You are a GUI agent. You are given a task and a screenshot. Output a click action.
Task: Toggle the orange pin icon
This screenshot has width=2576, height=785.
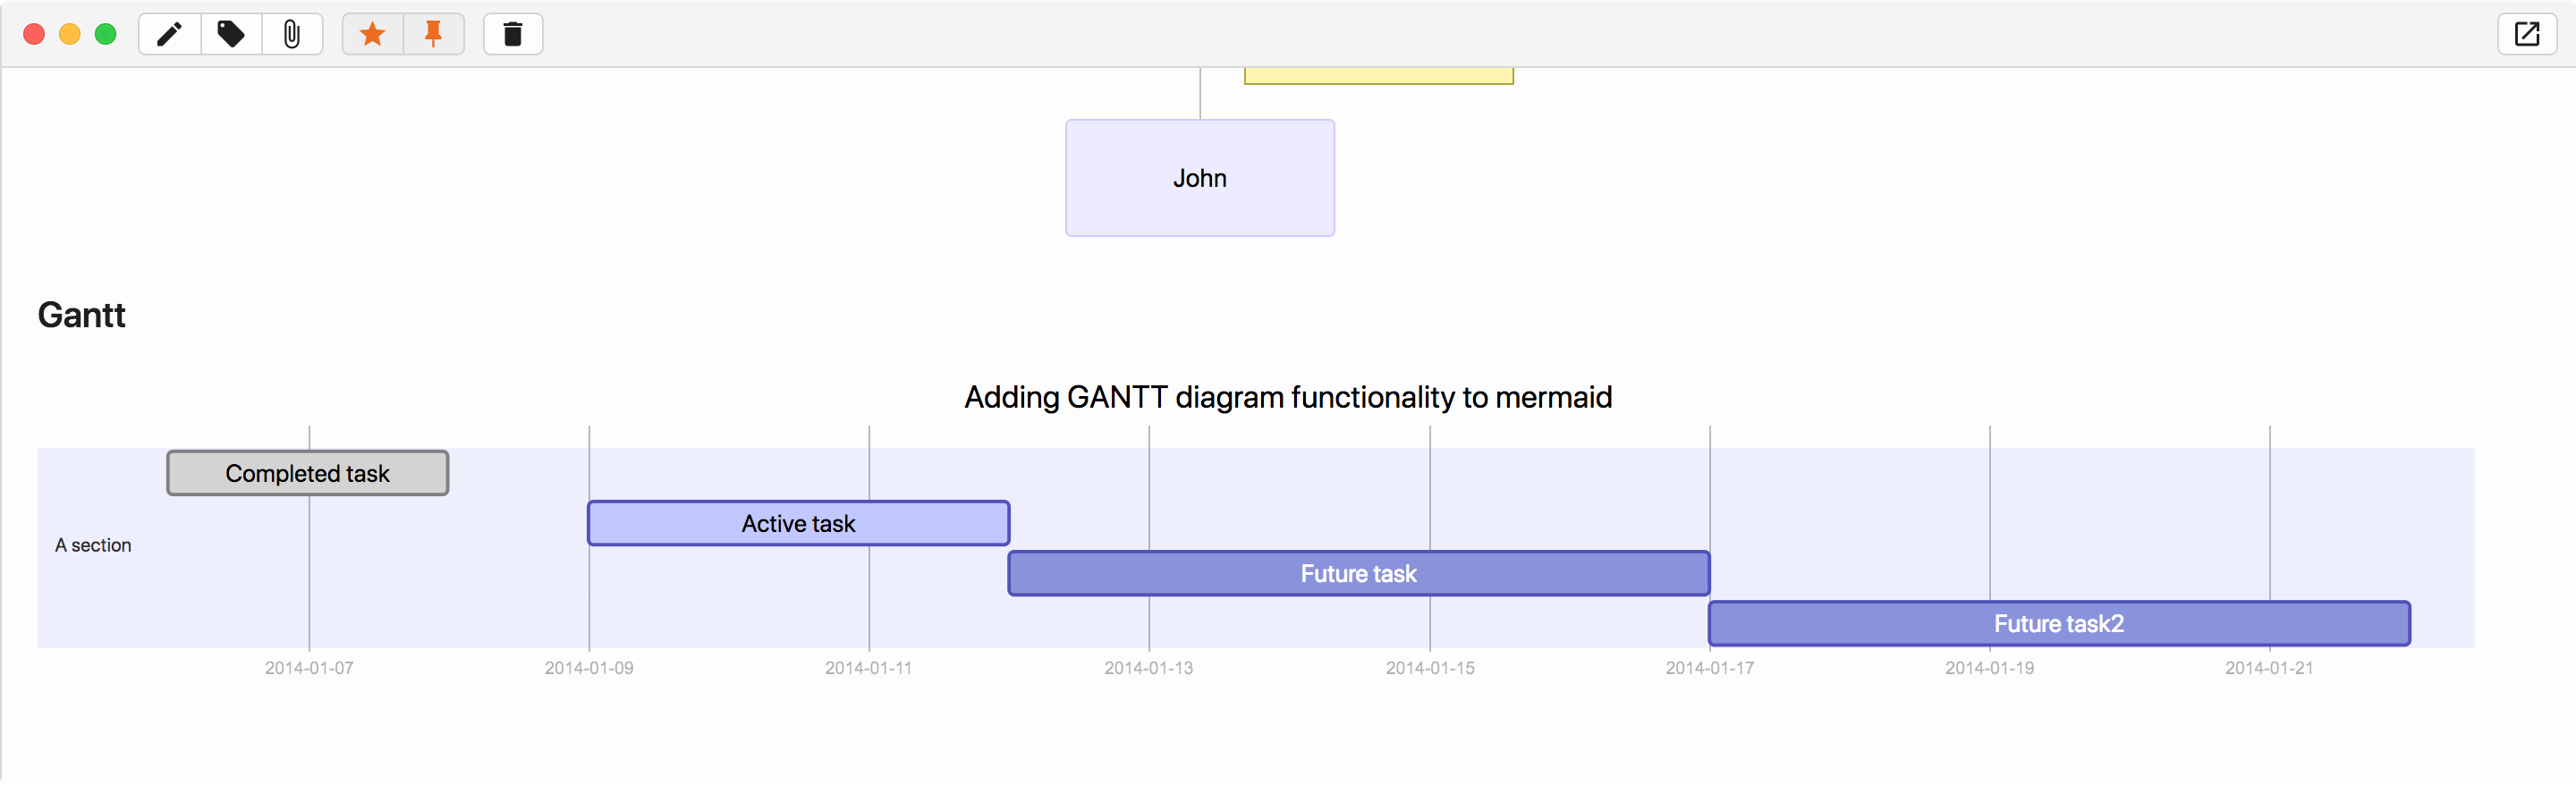(x=433, y=34)
